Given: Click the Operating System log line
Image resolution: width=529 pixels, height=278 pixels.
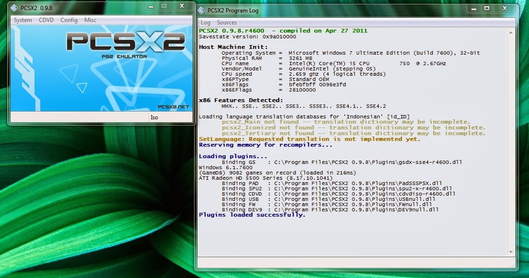Looking at the screenshot, I should pyautogui.click(x=351, y=53).
